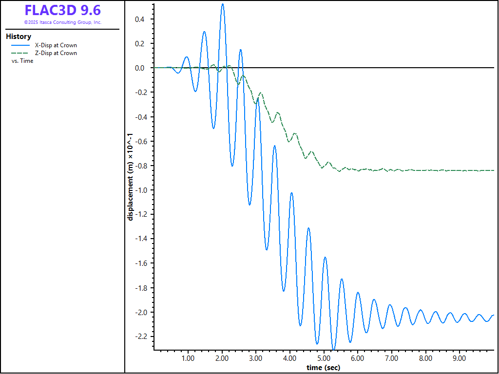Click the 9.00 tick label on time axis

(460, 358)
